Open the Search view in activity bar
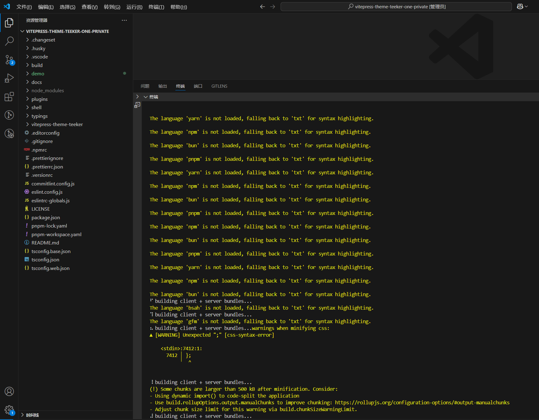Screen dimensions: 539x420 (9, 41)
